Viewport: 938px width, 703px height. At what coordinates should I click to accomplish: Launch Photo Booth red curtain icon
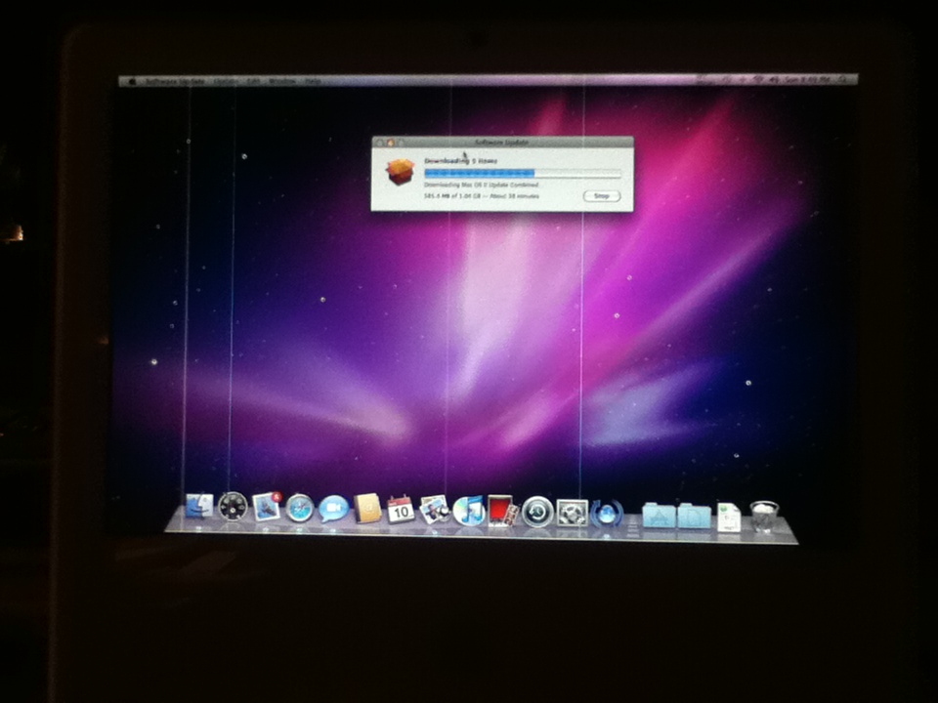click(502, 511)
